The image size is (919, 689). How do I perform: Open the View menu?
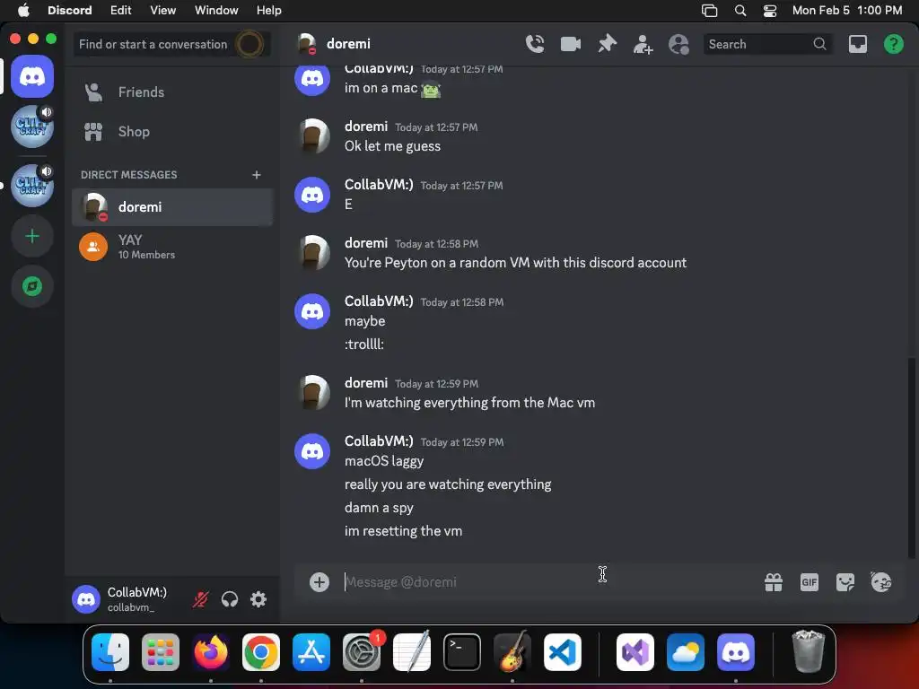click(x=163, y=11)
